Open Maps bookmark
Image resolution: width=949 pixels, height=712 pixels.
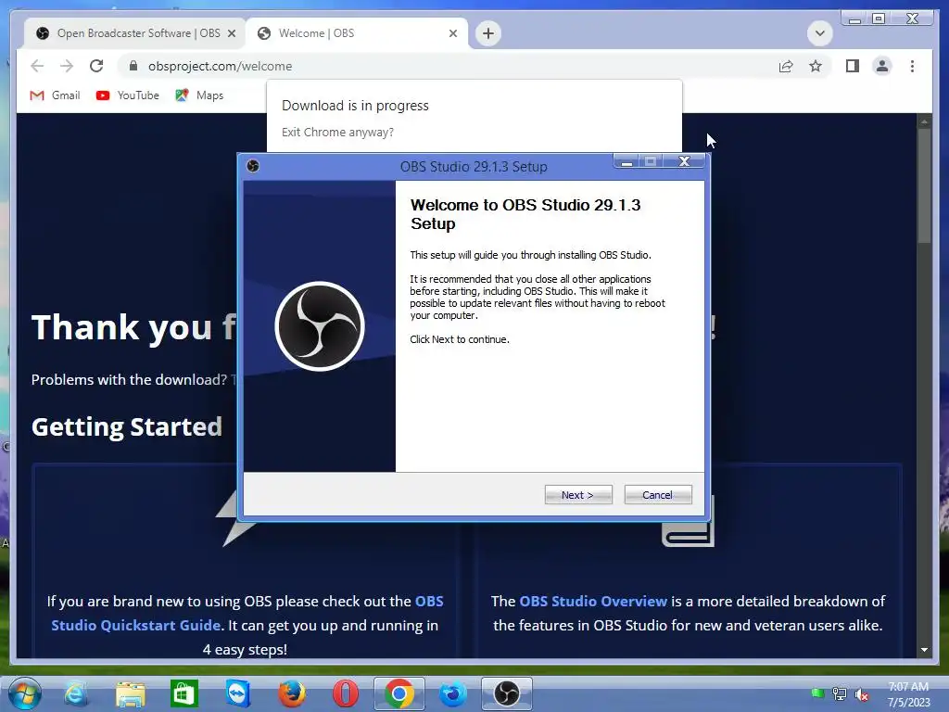coord(200,95)
